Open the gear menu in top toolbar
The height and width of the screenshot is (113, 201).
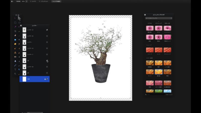click(x=12, y=1)
